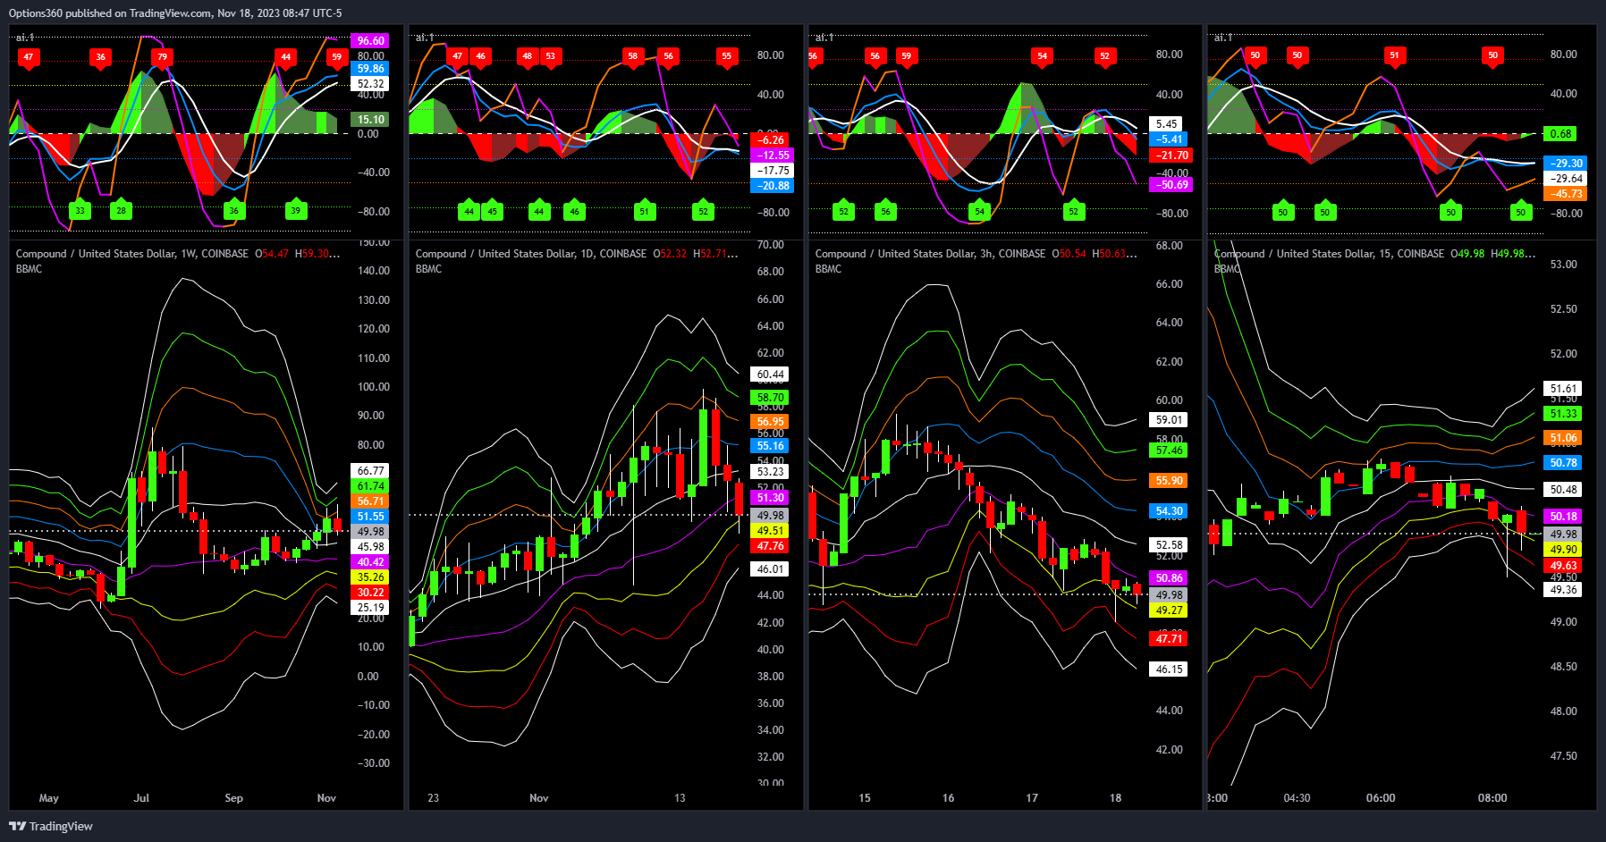Click the yellow 49.27 band price label
1606x842 pixels.
(x=1169, y=610)
